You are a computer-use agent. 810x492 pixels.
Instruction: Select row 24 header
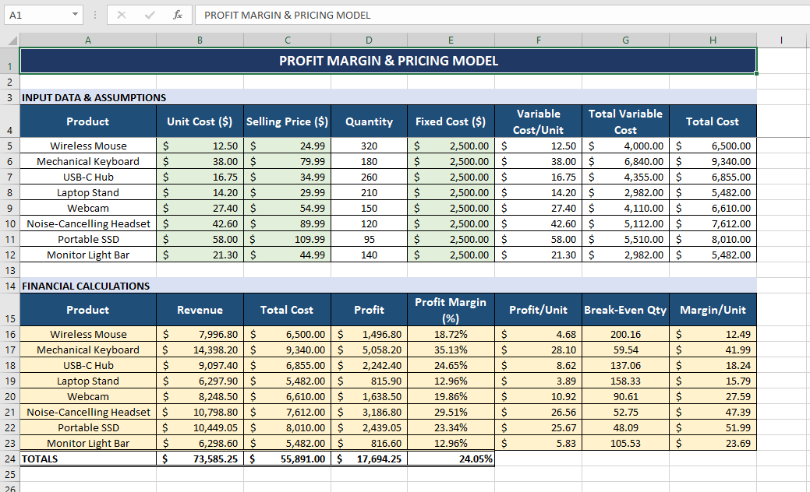coord(10,459)
